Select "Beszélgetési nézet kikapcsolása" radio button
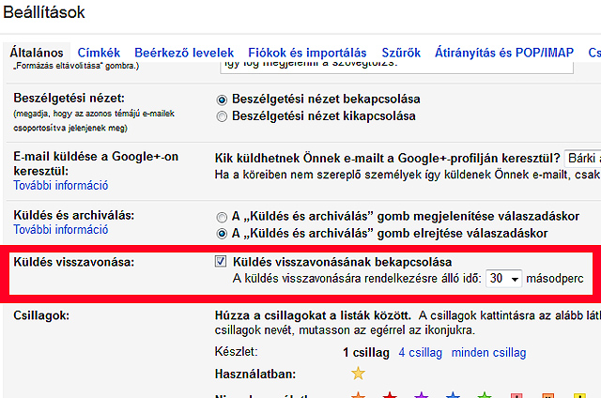 point(222,116)
